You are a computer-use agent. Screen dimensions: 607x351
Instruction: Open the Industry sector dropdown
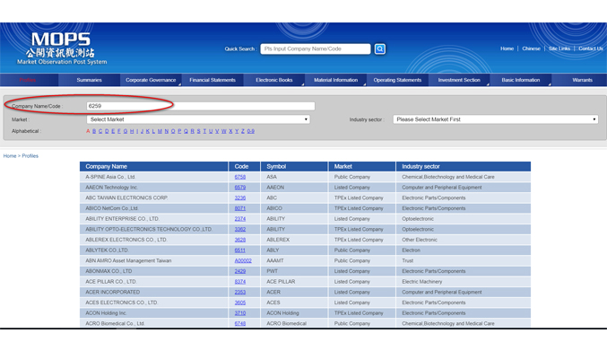[496, 119]
